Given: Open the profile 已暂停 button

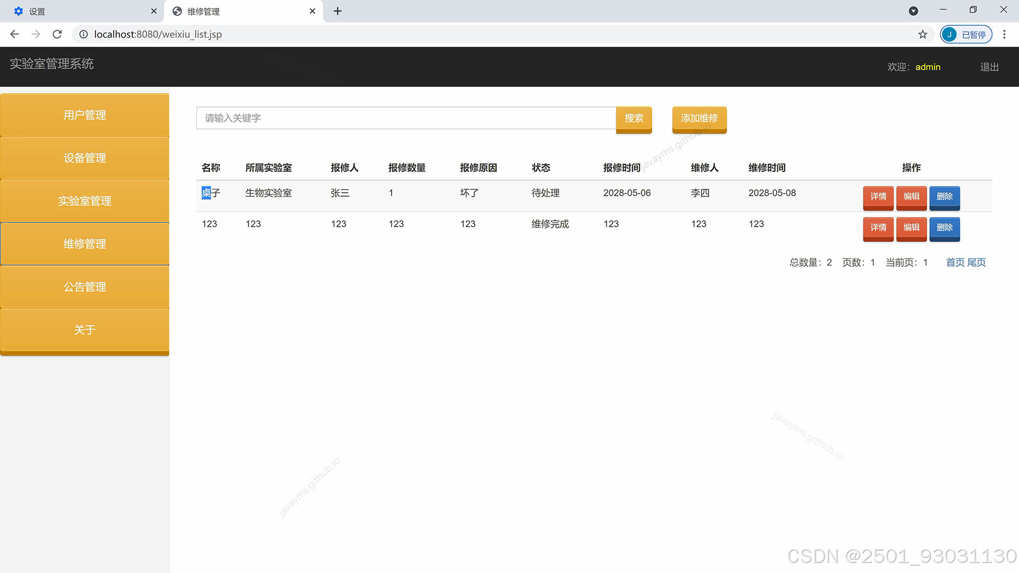Looking at the screenshot, I should [966, 34].
